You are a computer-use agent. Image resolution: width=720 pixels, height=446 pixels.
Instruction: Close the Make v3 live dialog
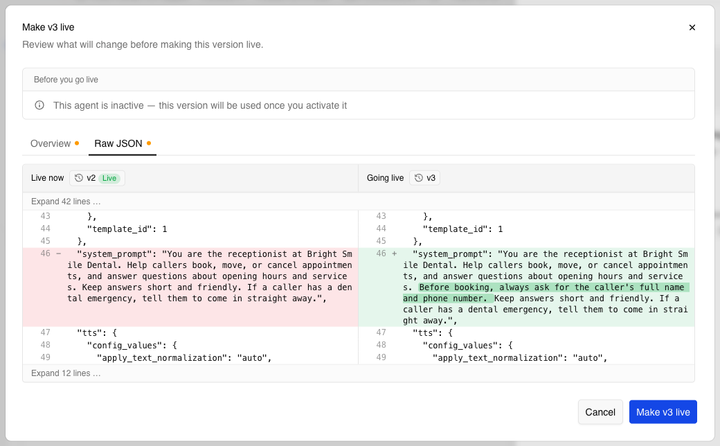pos(692,28)
